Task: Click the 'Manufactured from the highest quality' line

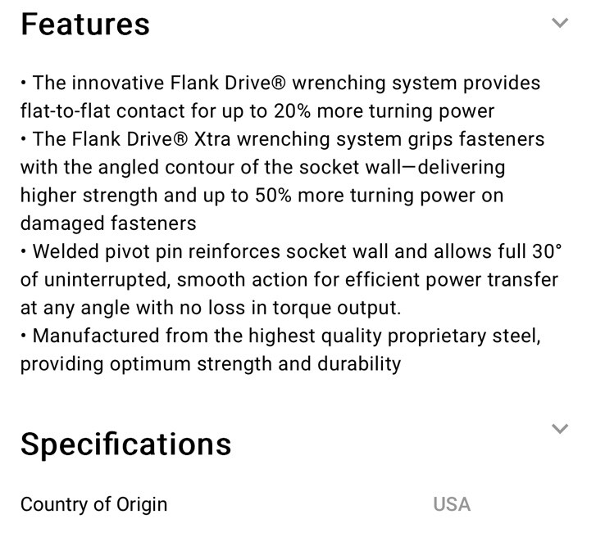Action: click(280, 336)
